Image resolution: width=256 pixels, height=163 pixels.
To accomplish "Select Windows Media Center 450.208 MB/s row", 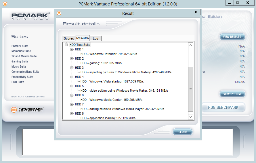I will tap(111, 100).
